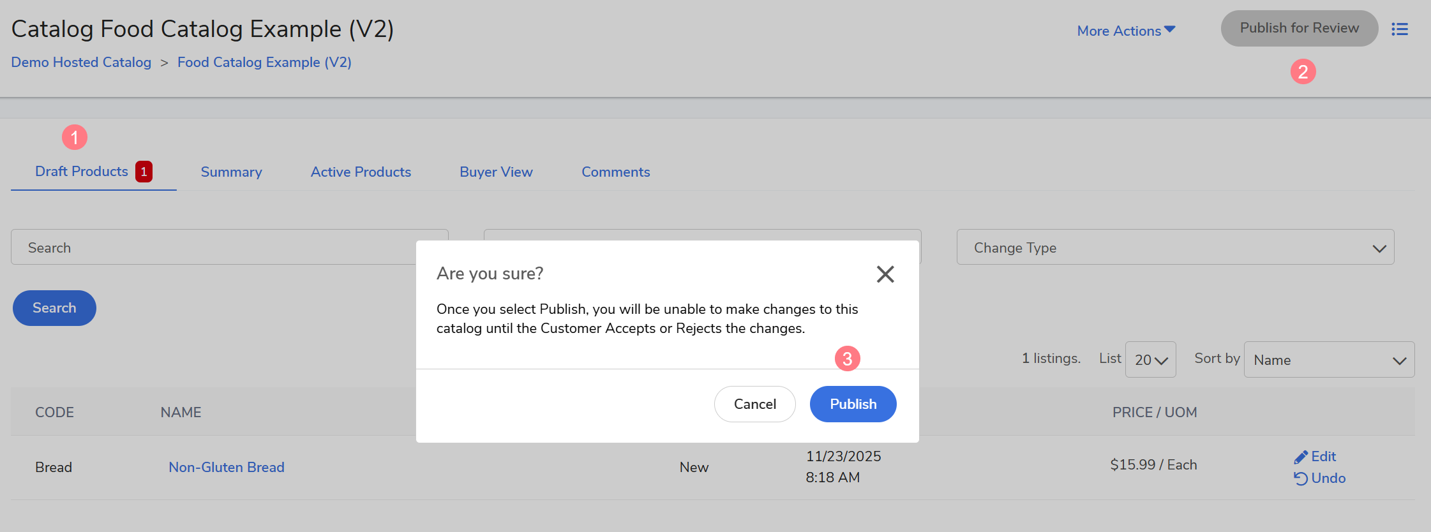Expand the More Actions menu
Image resolution: width=1431 pixels, height=532 pixels.
pos(1126,31)
